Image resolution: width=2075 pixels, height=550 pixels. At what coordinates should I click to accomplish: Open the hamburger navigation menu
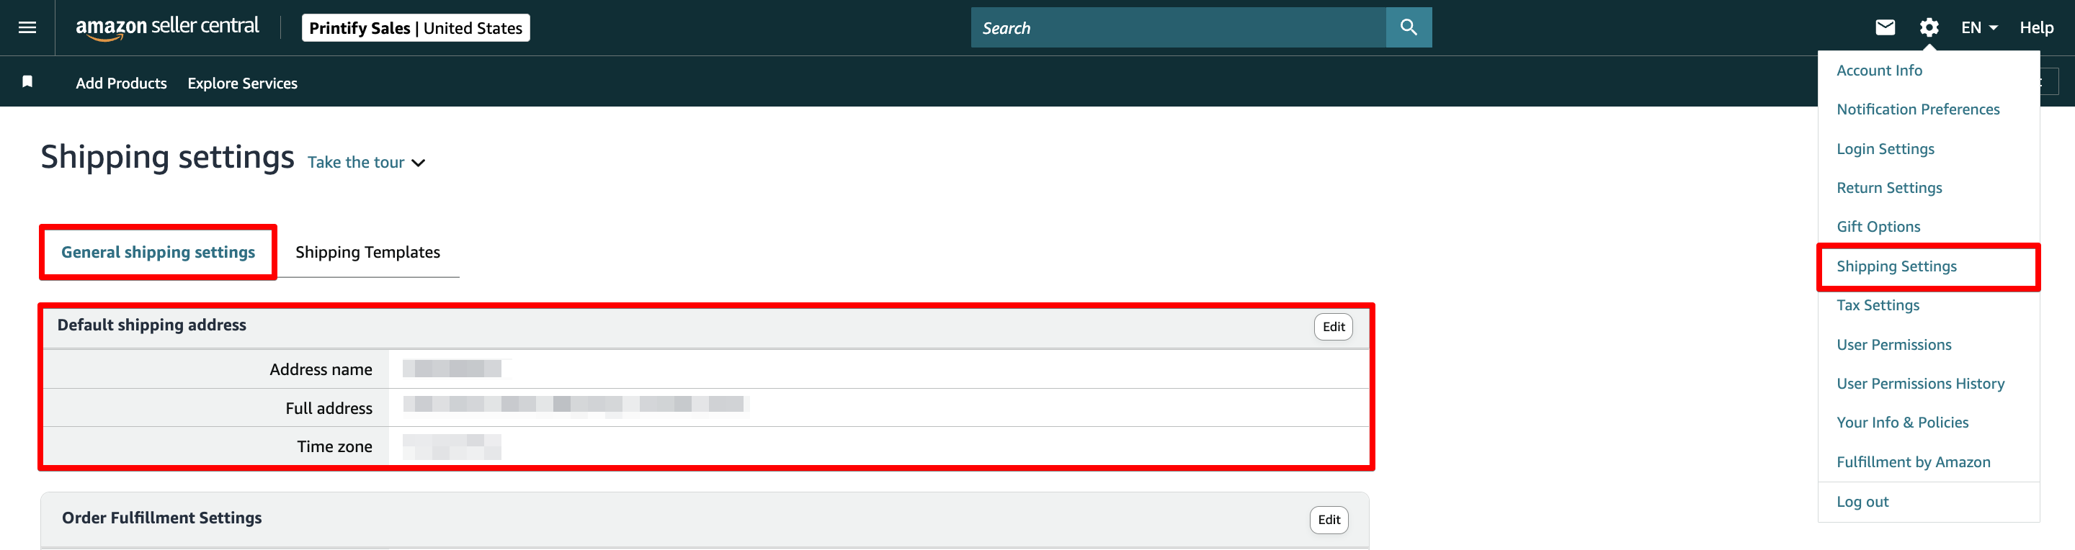point(27,27)
